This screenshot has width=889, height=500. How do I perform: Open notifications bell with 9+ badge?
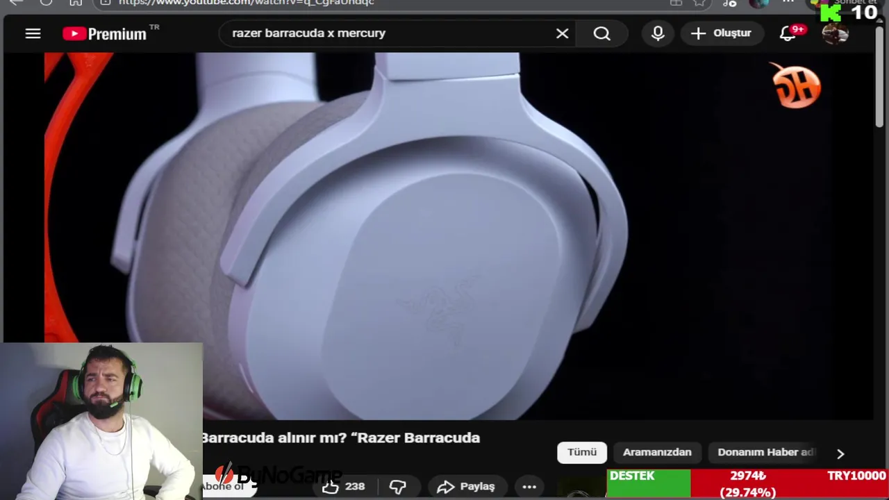pyautogui.click(x=788, y=33)
